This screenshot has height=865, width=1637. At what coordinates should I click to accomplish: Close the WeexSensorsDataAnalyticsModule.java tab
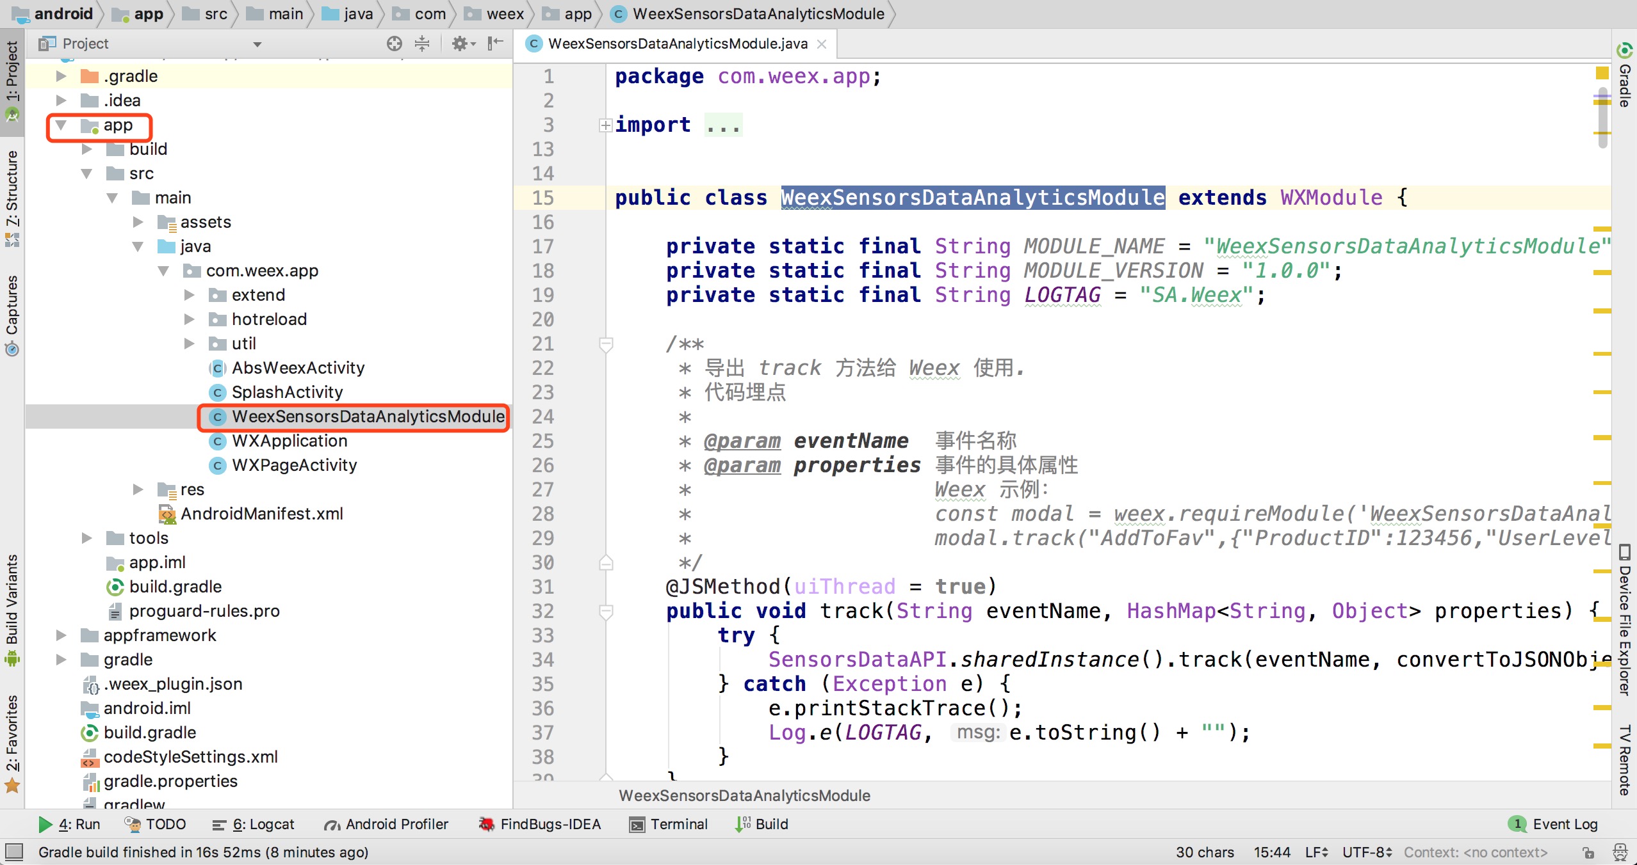[822, 44]
